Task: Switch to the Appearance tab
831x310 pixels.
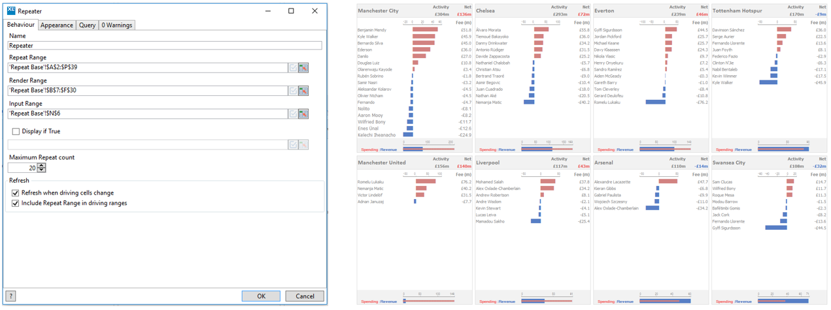Action: pos(57,25)
